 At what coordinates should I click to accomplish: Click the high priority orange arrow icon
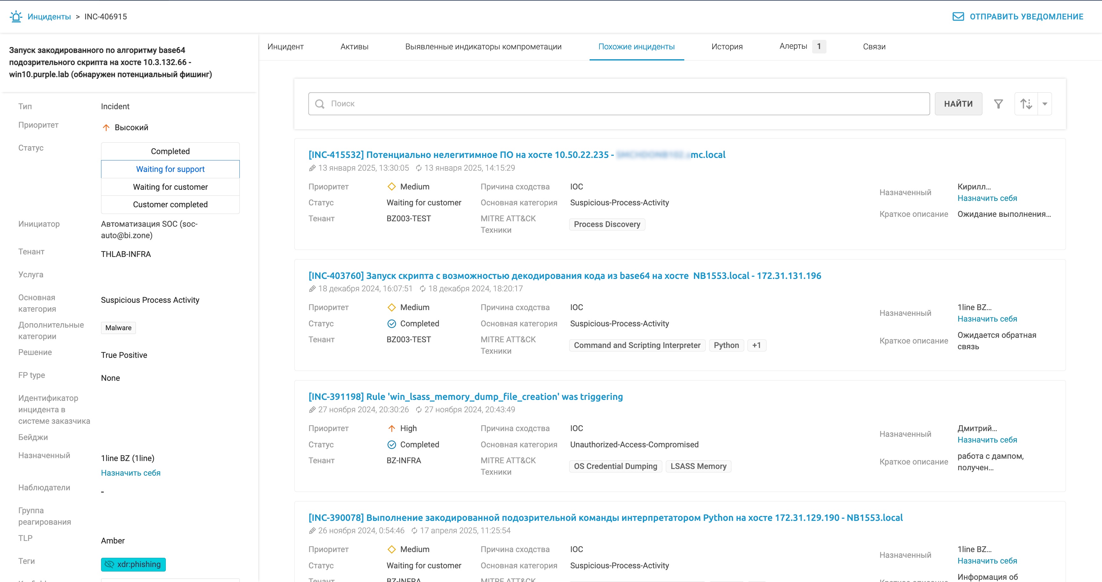coord(106,128)
